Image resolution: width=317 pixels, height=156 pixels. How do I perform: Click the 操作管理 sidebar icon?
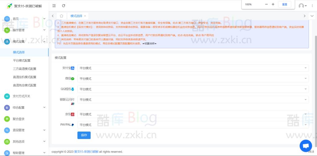tap(7, 30)
